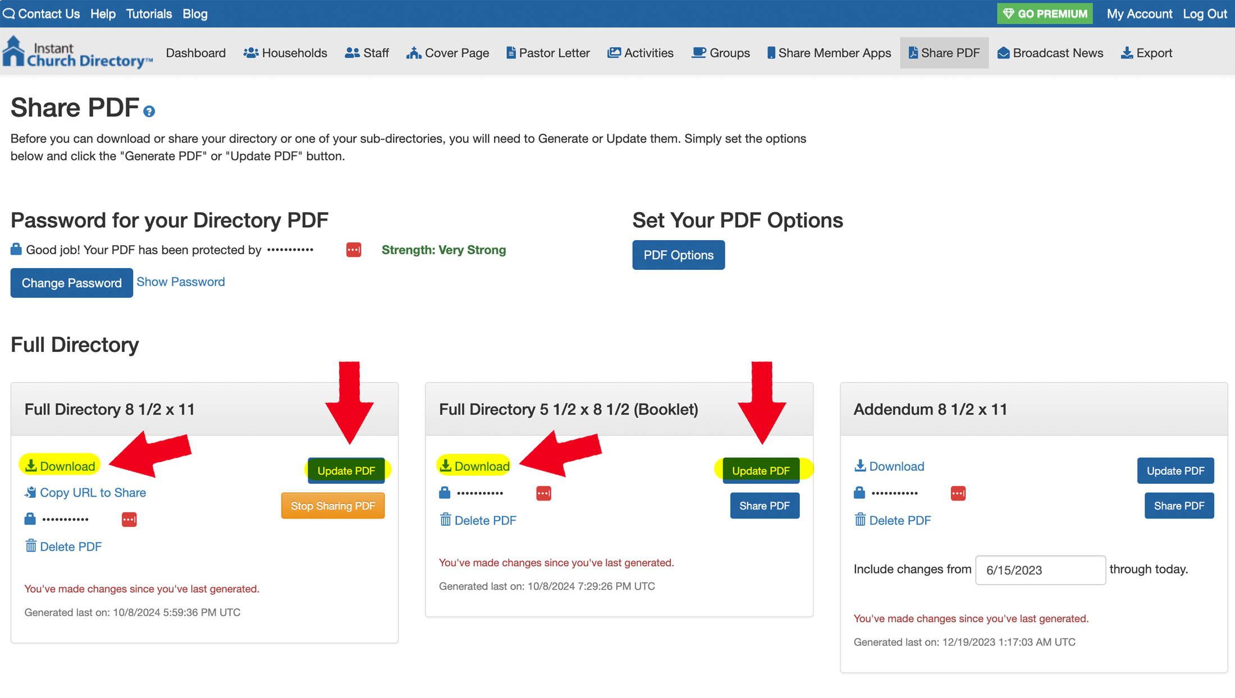Download the Addendum PDF
This screenshot has width=1235, height=698.
(x=889, y=466)
